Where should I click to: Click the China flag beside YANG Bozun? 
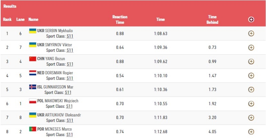[x=33, y=59]
